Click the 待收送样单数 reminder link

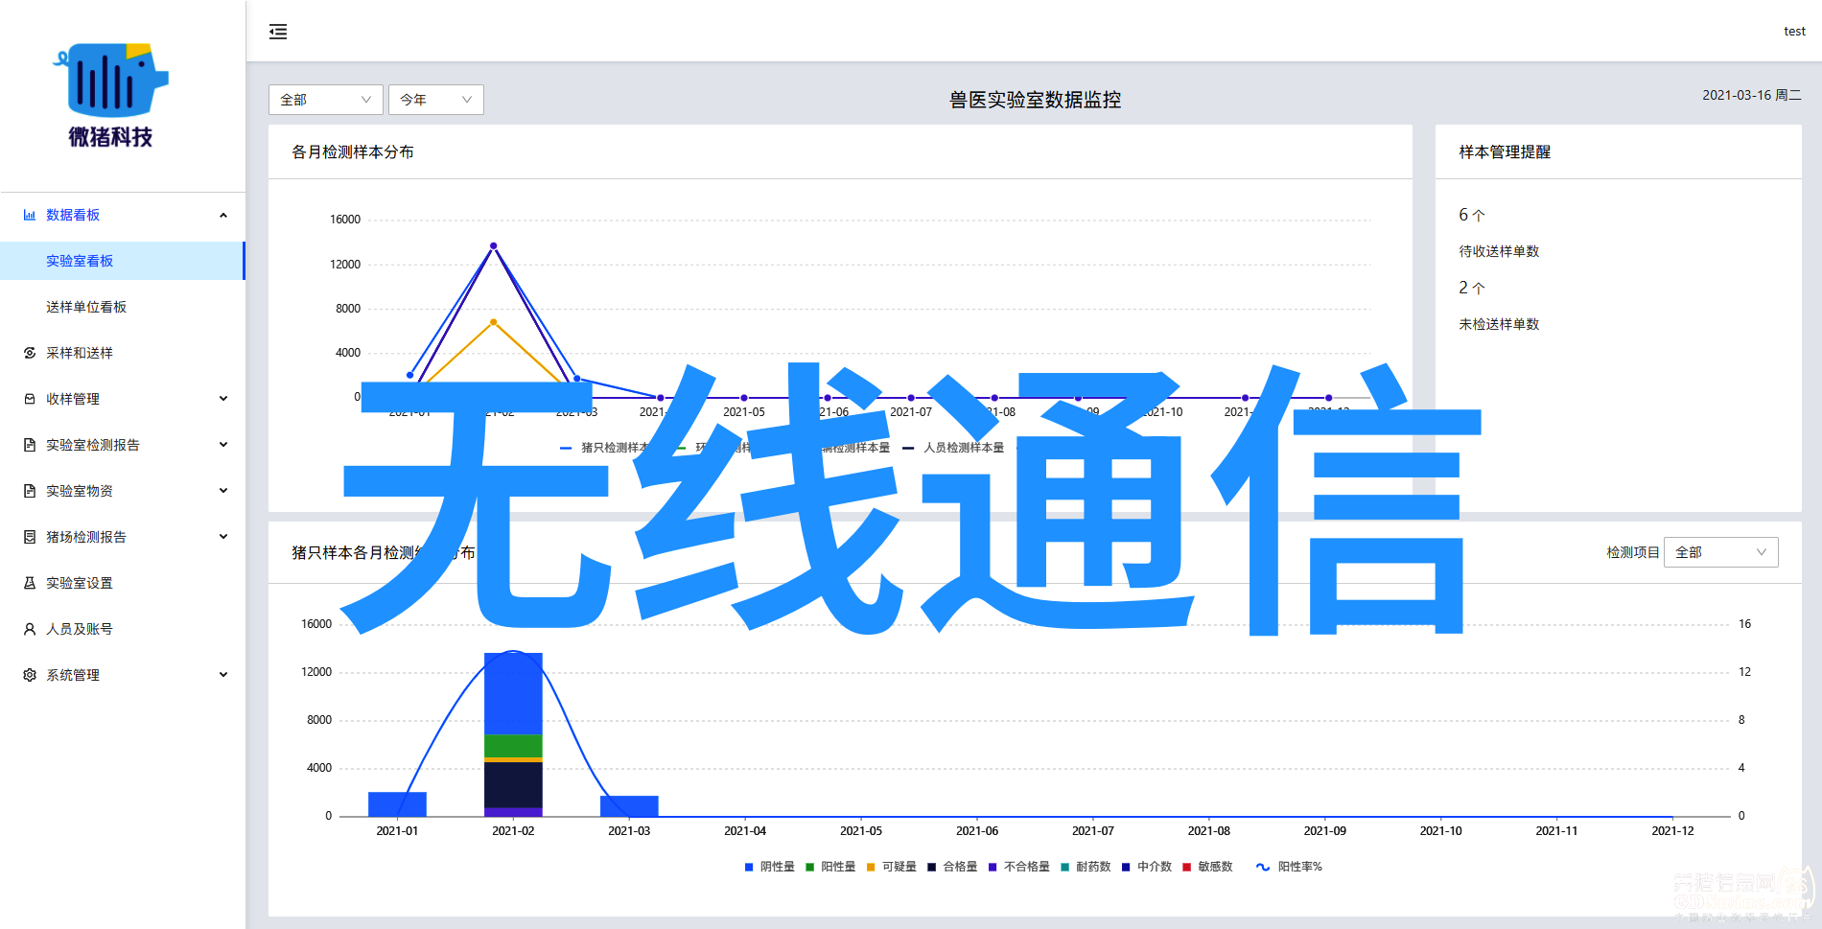(x=1499, y=251)
